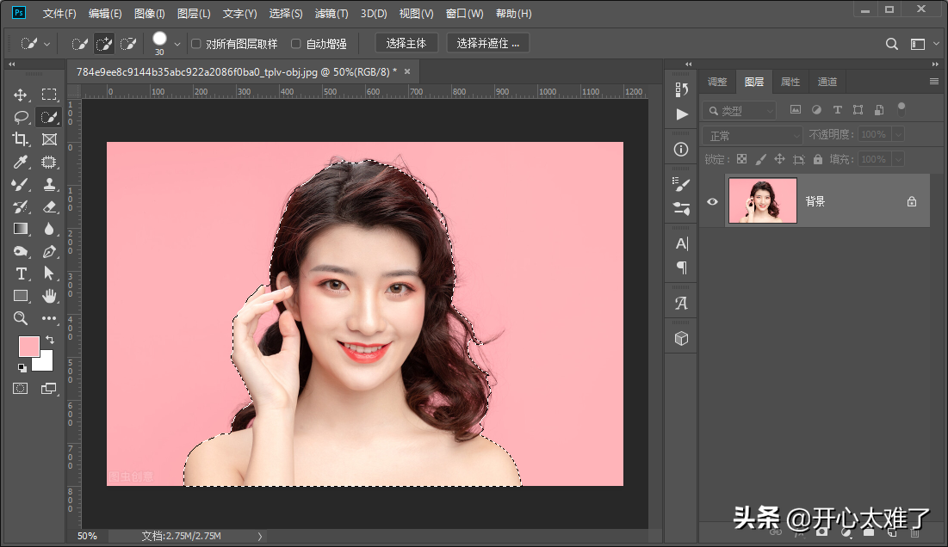Open the 滤镜(T) menu
This screenshot has width=948, height=547.
(331, 14)
